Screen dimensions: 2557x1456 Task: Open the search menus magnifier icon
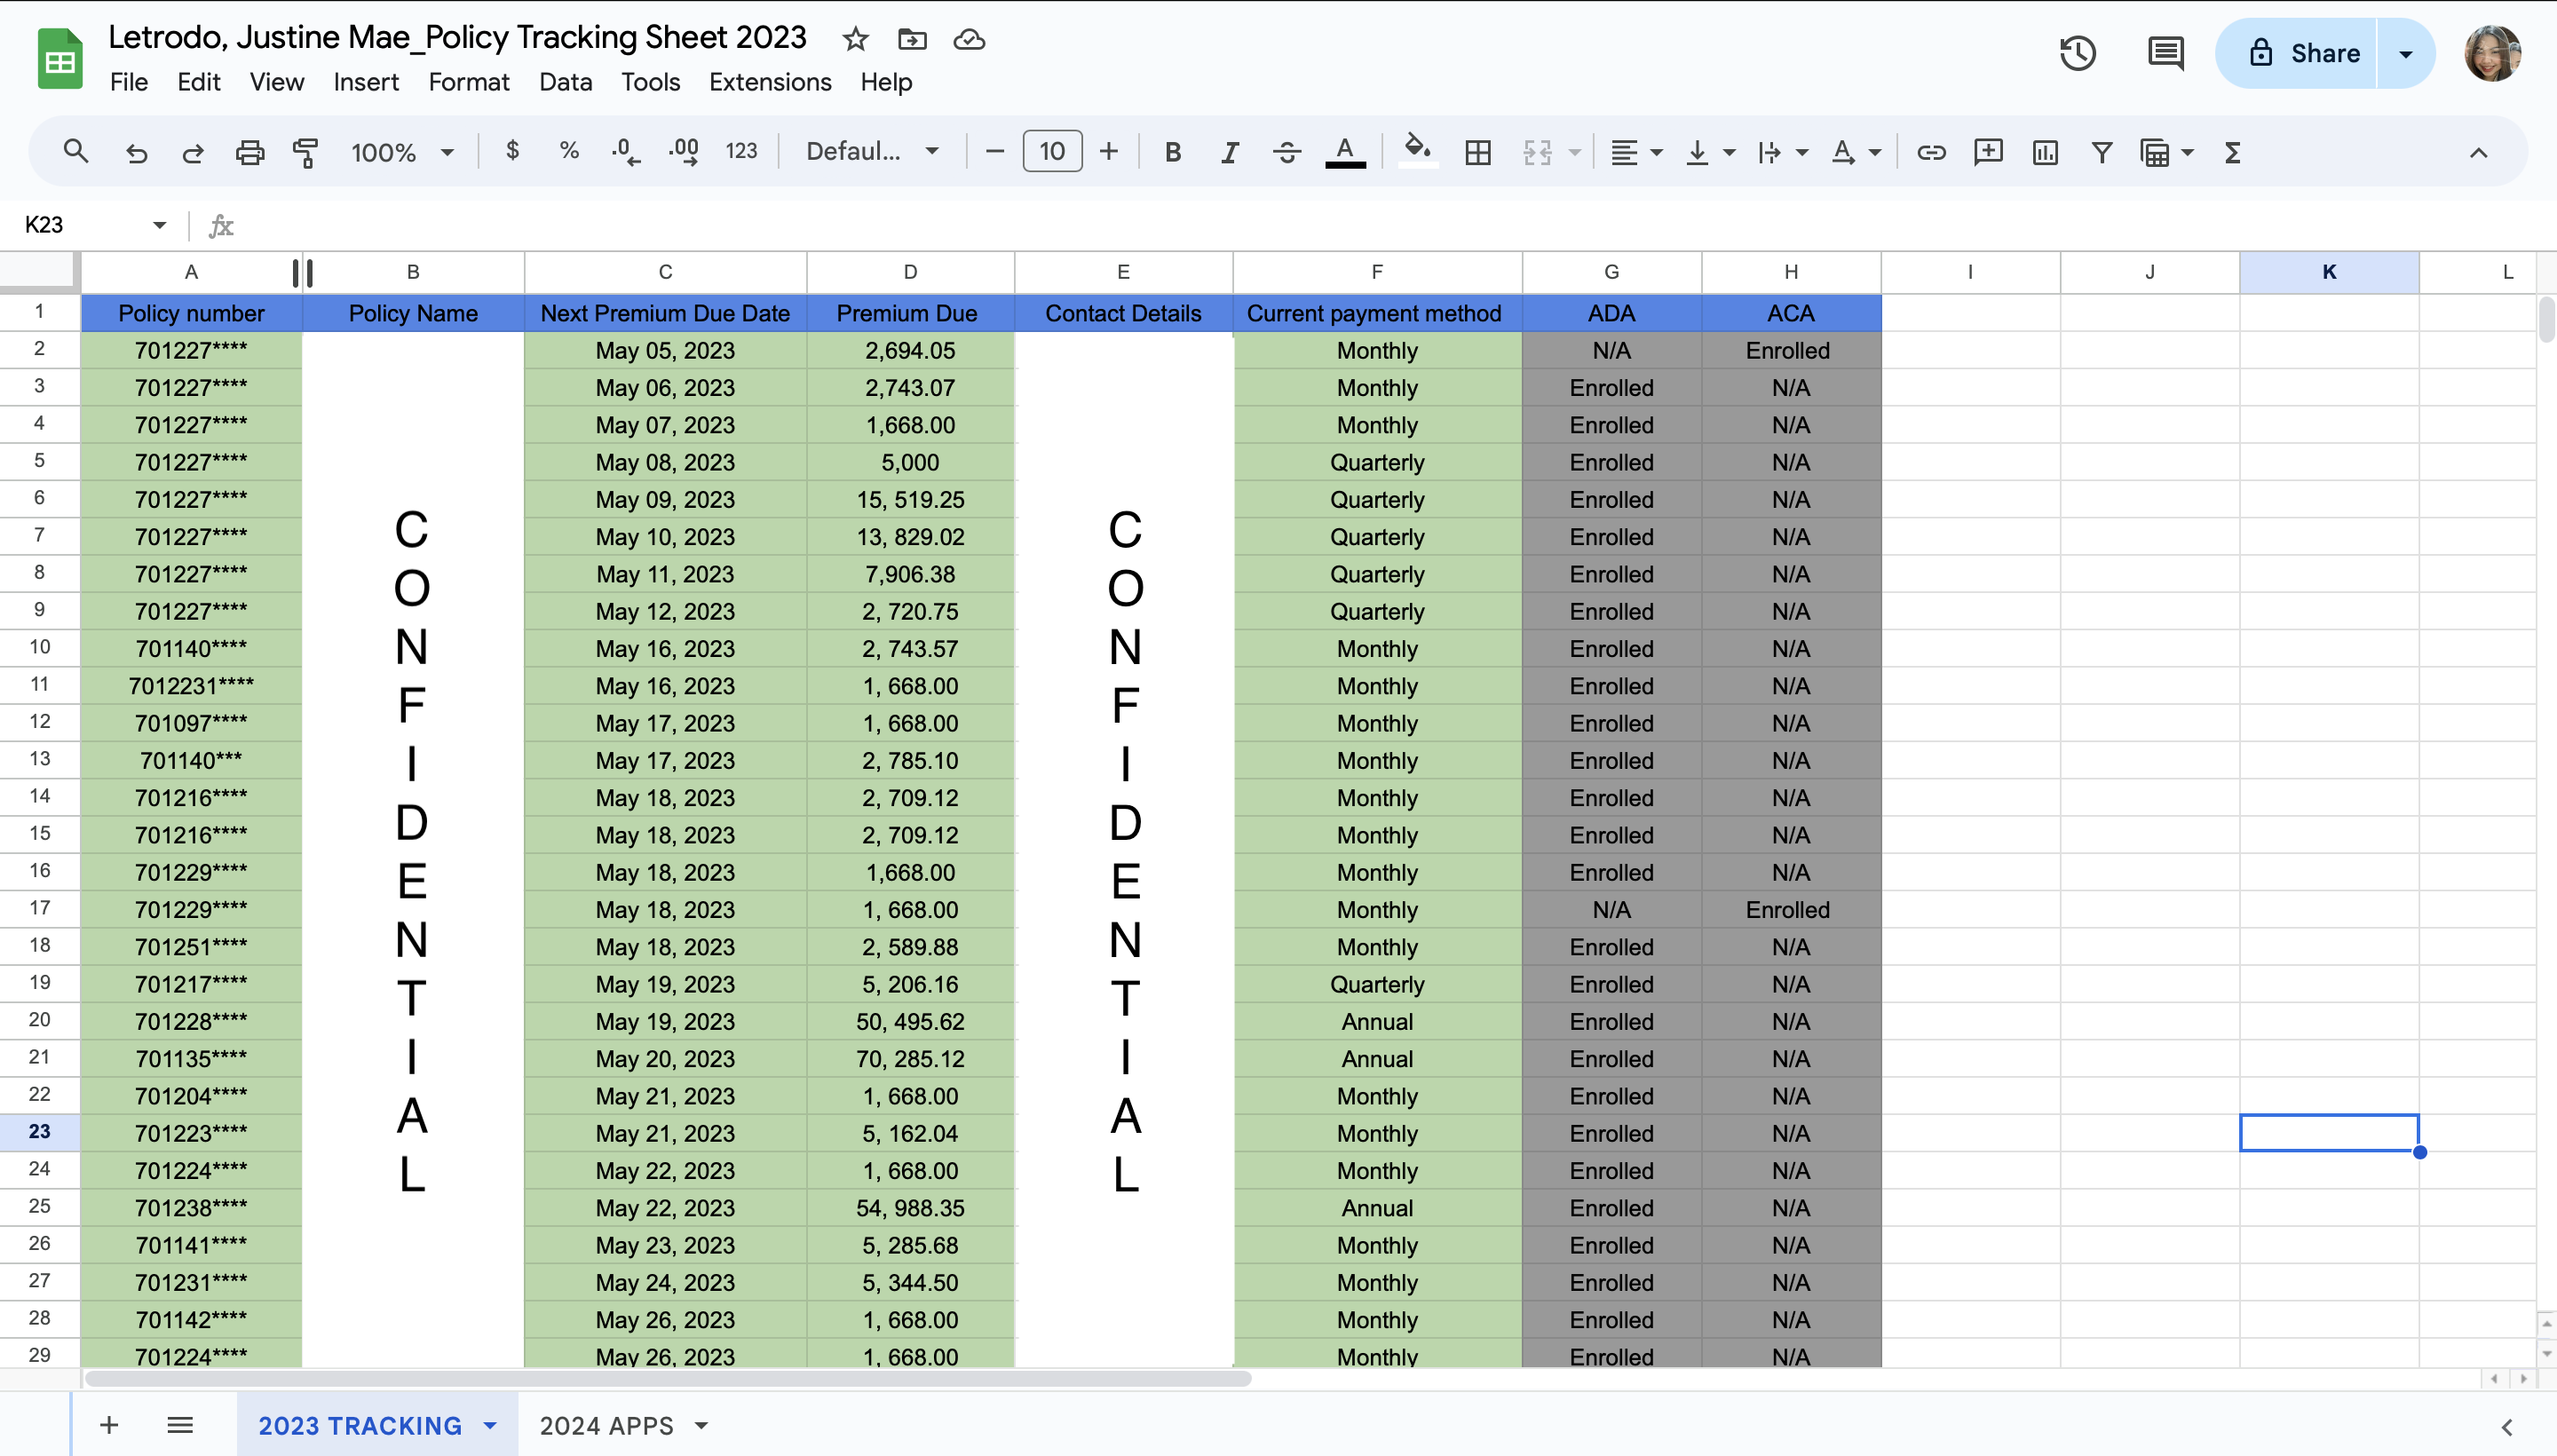click(75, 152)
